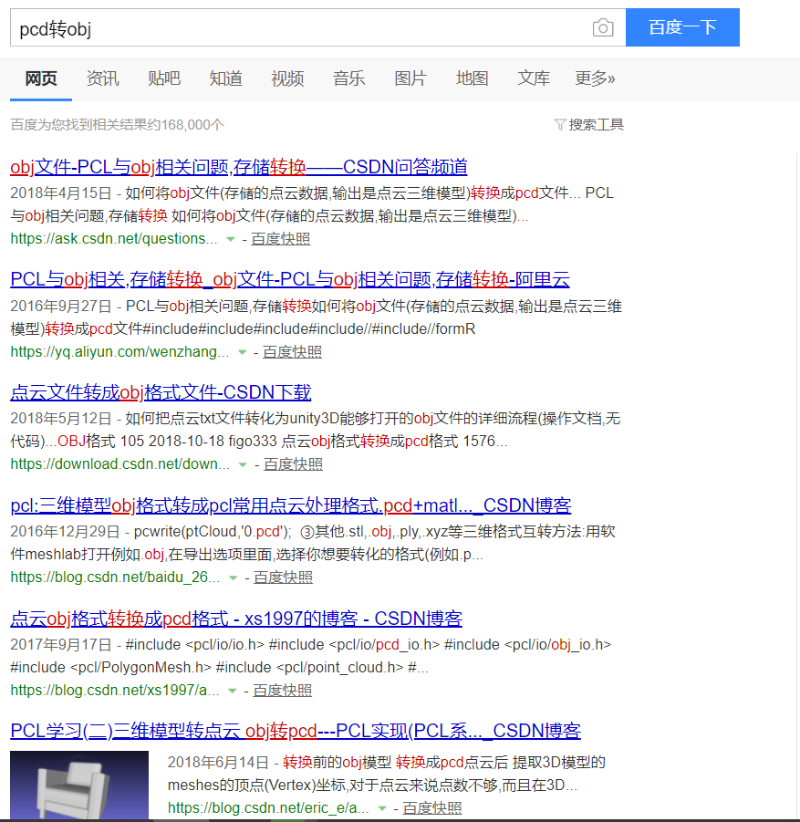Screen dimensions: 800x822
Task: Open the 知道 tab
Action: pos(226,78)
